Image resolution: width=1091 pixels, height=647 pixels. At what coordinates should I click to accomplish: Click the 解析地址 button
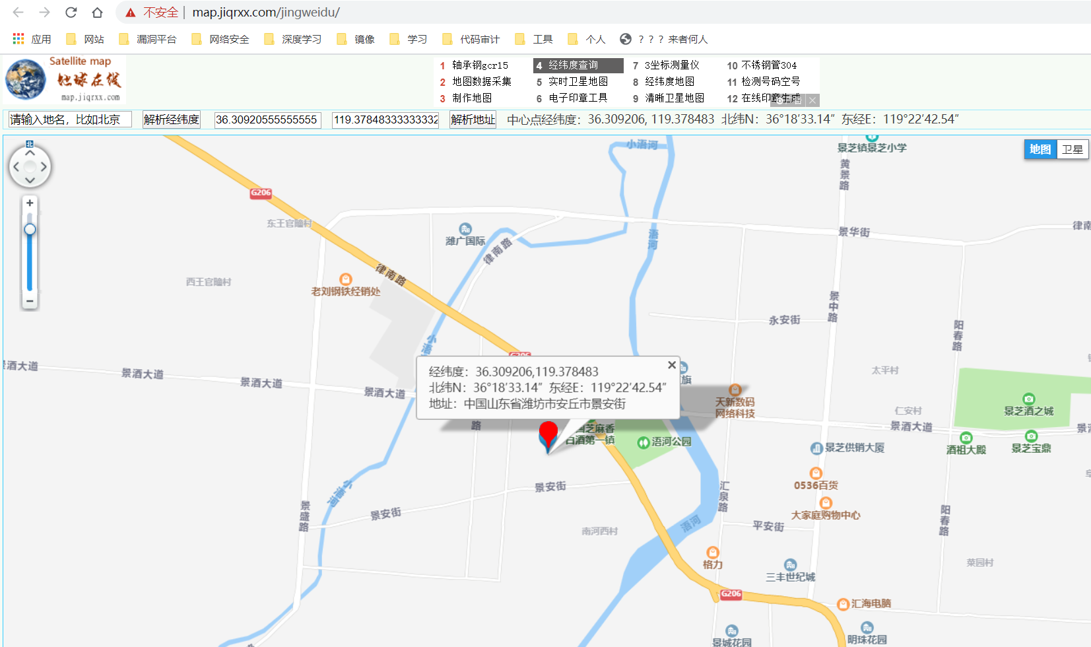473,119
